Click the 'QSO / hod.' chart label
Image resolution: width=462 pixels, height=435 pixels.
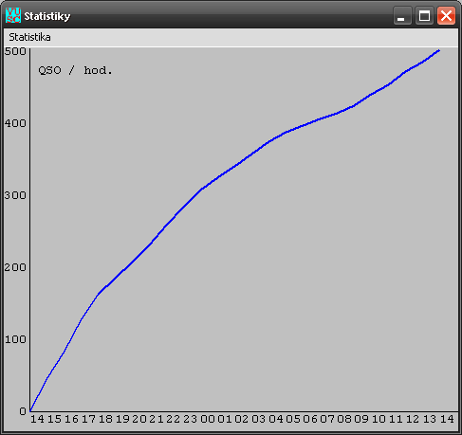75,70
